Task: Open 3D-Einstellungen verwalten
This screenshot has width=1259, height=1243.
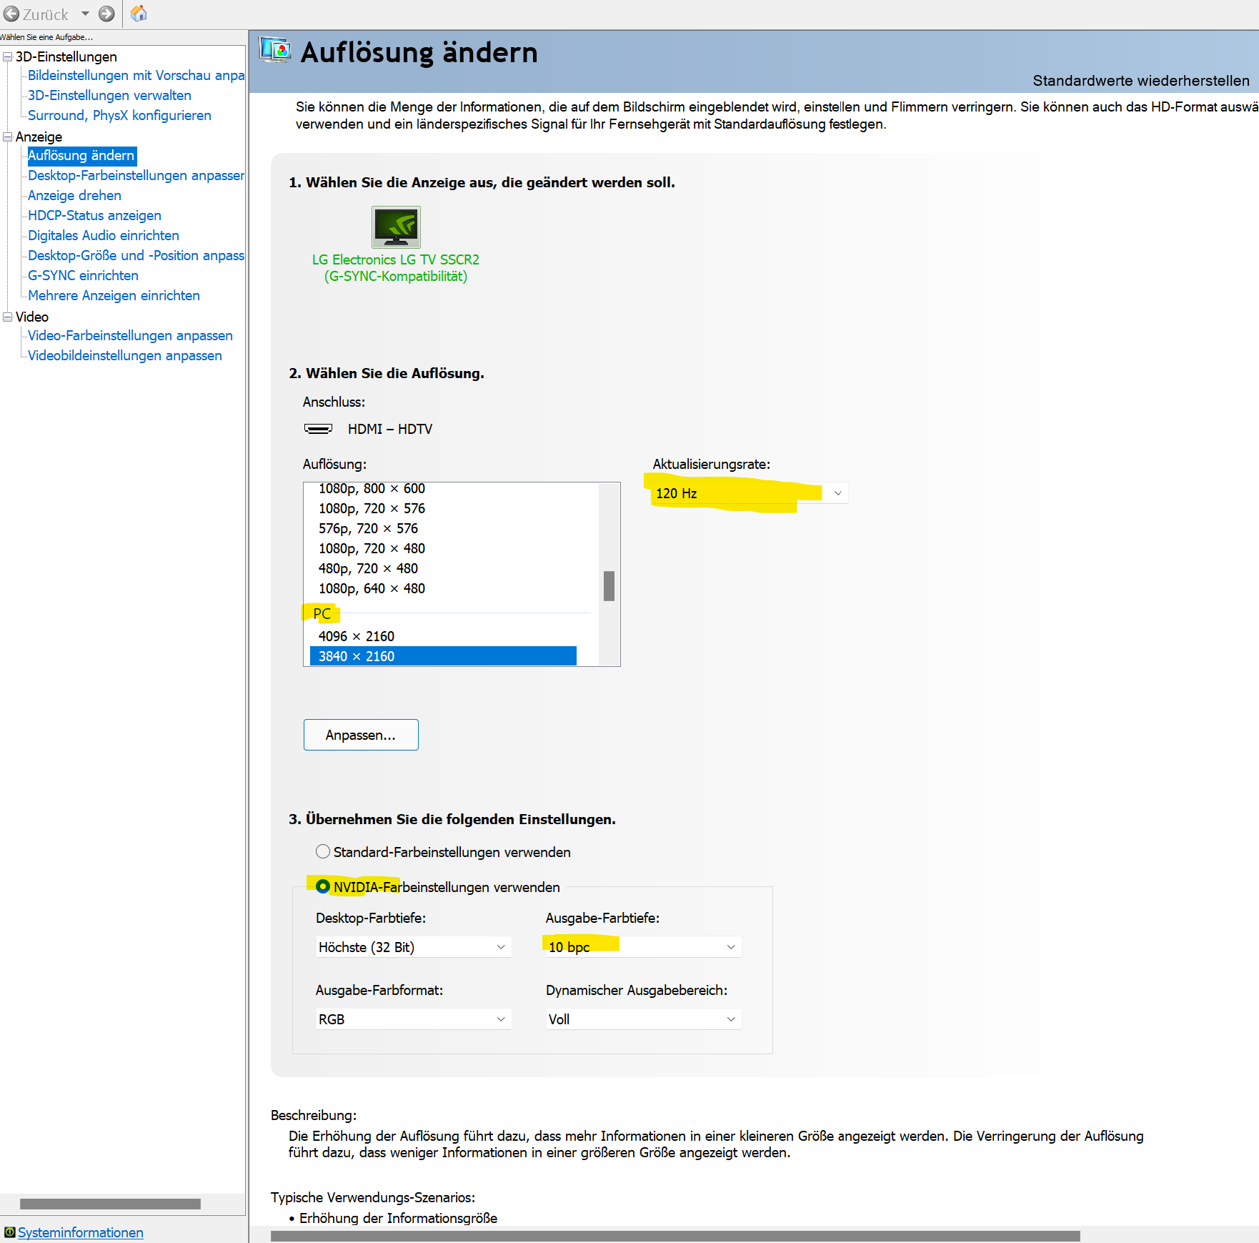Action: coord(109,95)
